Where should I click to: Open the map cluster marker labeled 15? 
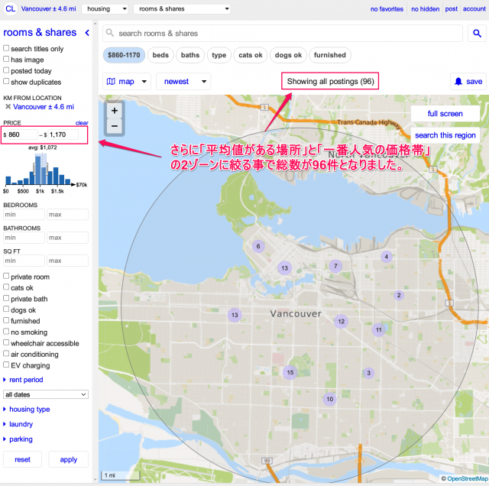click(290, 372)
